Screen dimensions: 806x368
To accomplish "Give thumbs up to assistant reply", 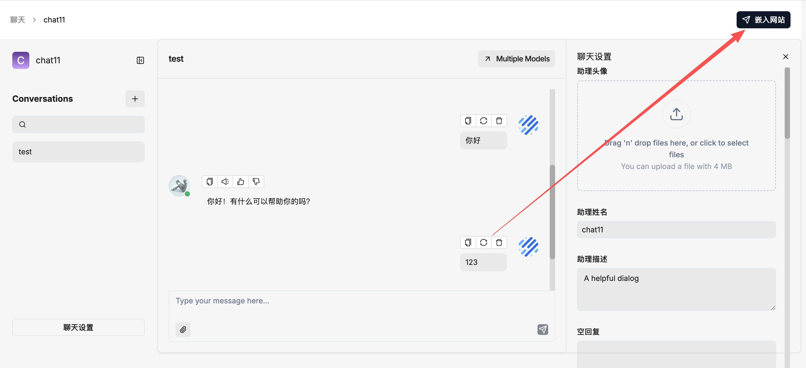I will coord(241,182).
